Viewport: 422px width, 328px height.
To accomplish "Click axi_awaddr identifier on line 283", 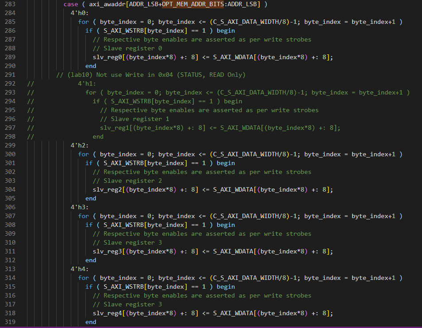I will pos(107,4).
